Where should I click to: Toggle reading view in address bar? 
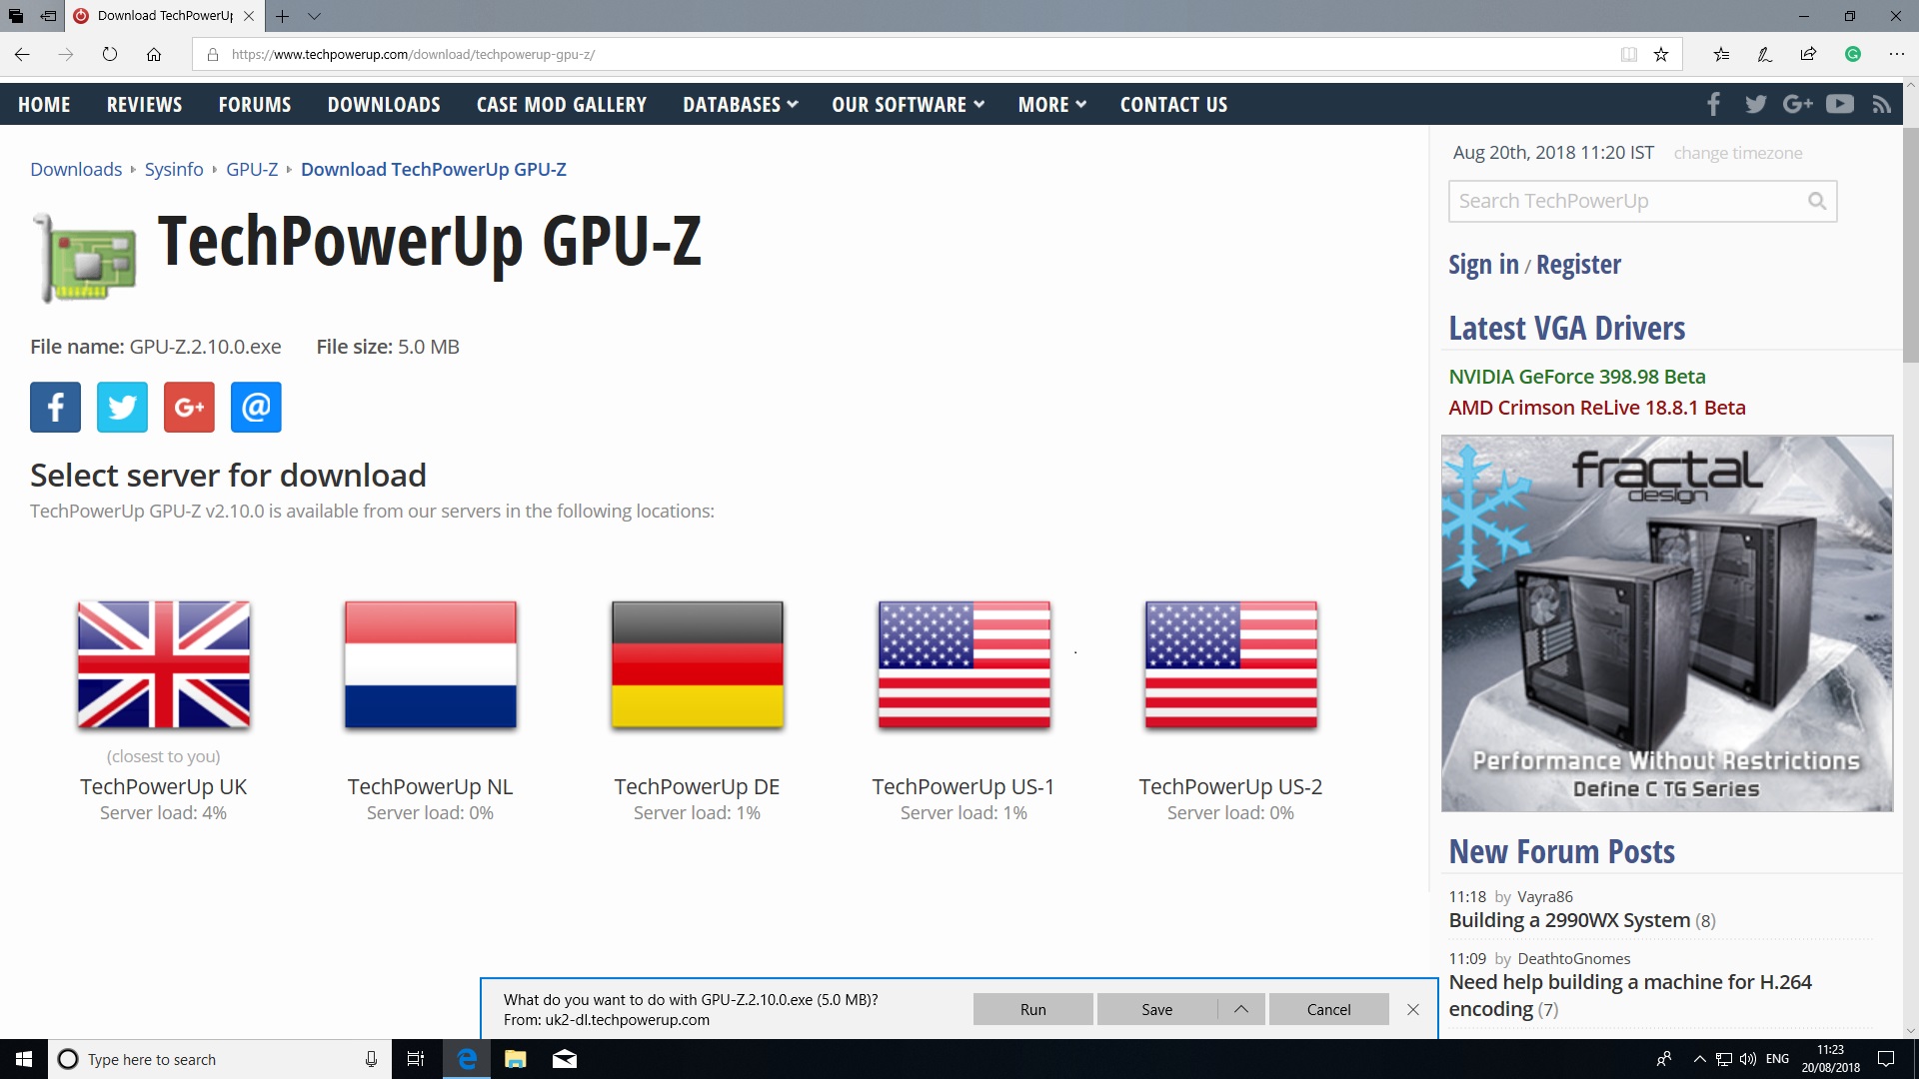pyautogui.click(x=1628, y=54)
